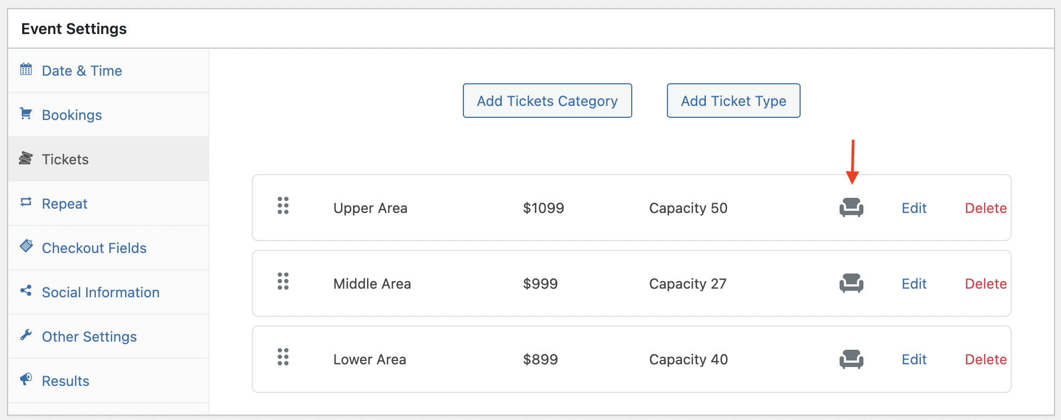The width and height of the screenshot is (1061, 420).
Task: Select the tag icon next to Checkout Fields
Action: click(x=25, y=245)
